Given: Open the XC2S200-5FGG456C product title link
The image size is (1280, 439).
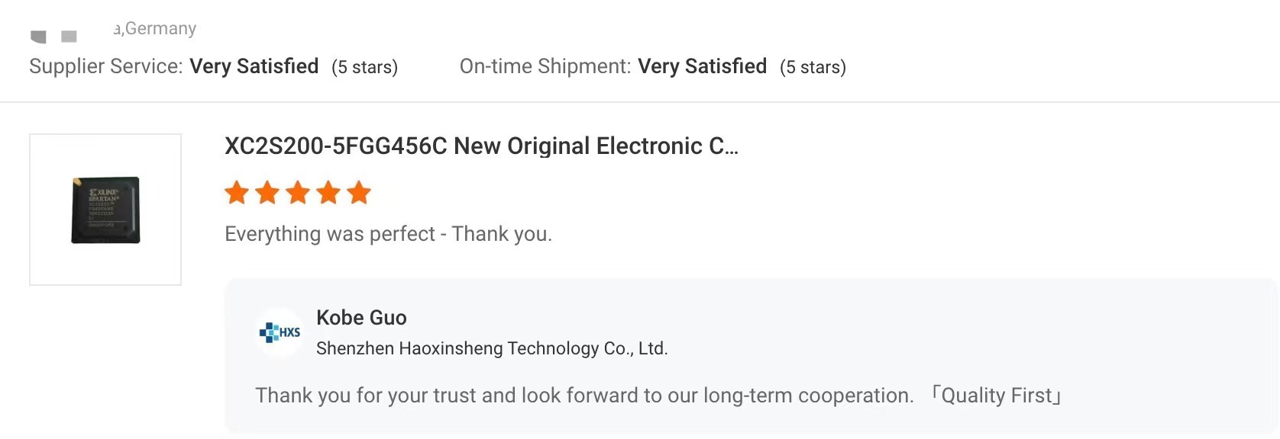Looking at the screenshot, I should (481, 146).
